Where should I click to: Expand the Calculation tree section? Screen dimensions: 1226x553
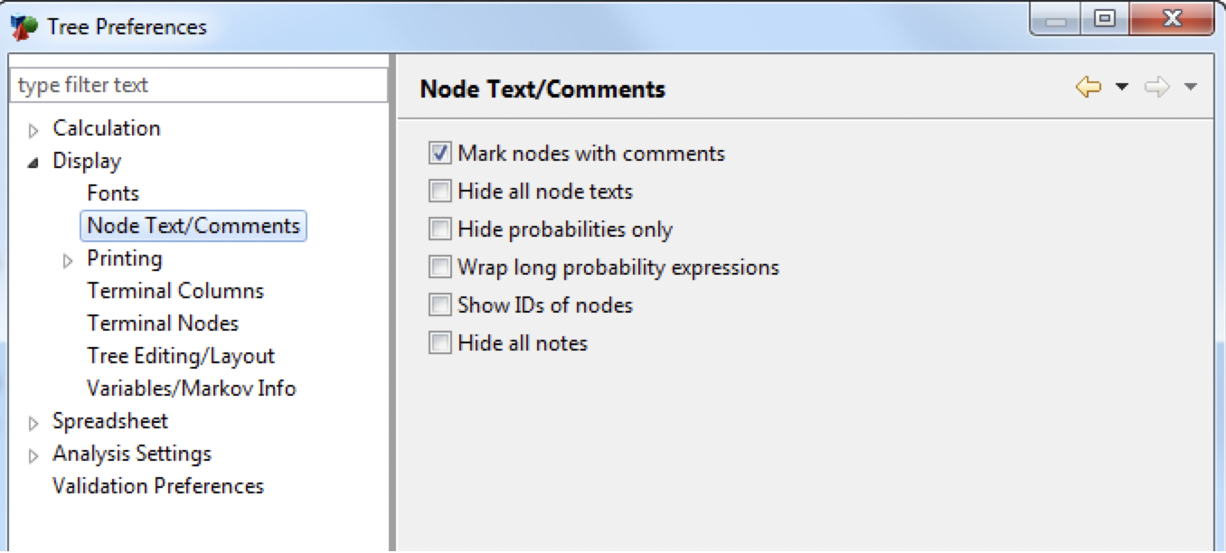(x=33, y=127)
